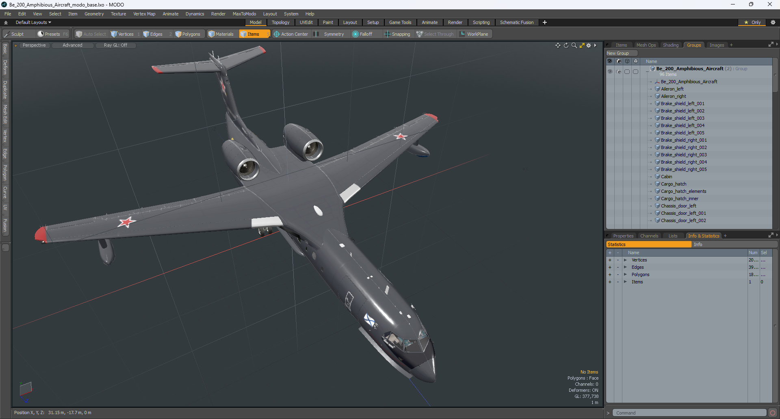780x419 pixels.
Task: Expand the Vertices statistics row
Action: 625,260
